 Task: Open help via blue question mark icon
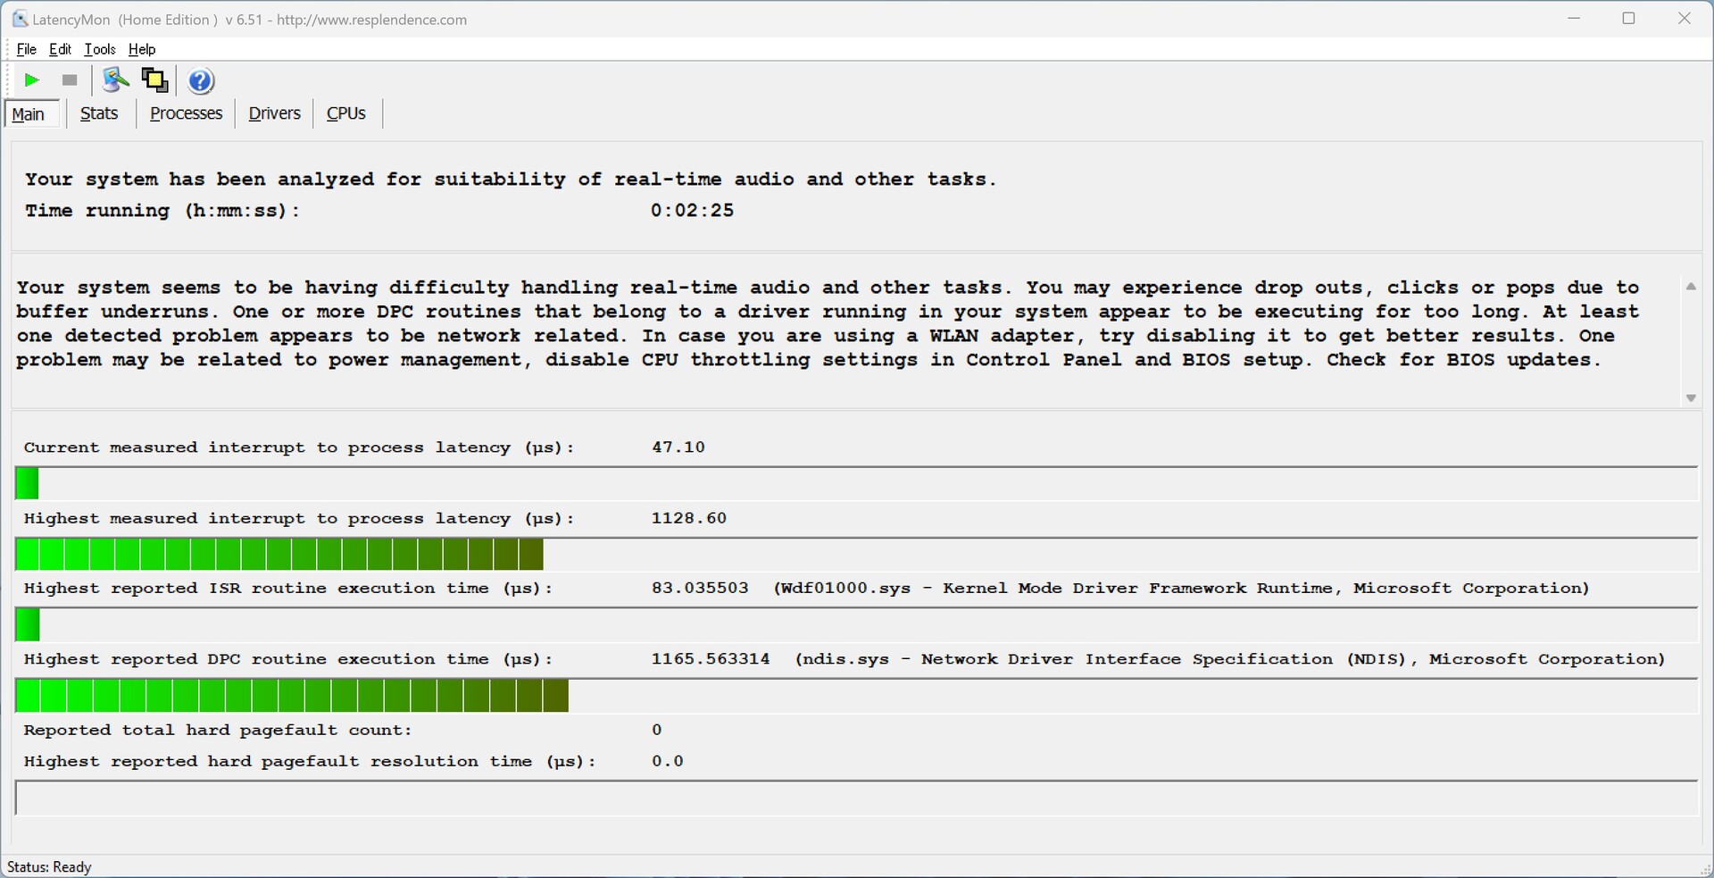click(x=202, y=81)
